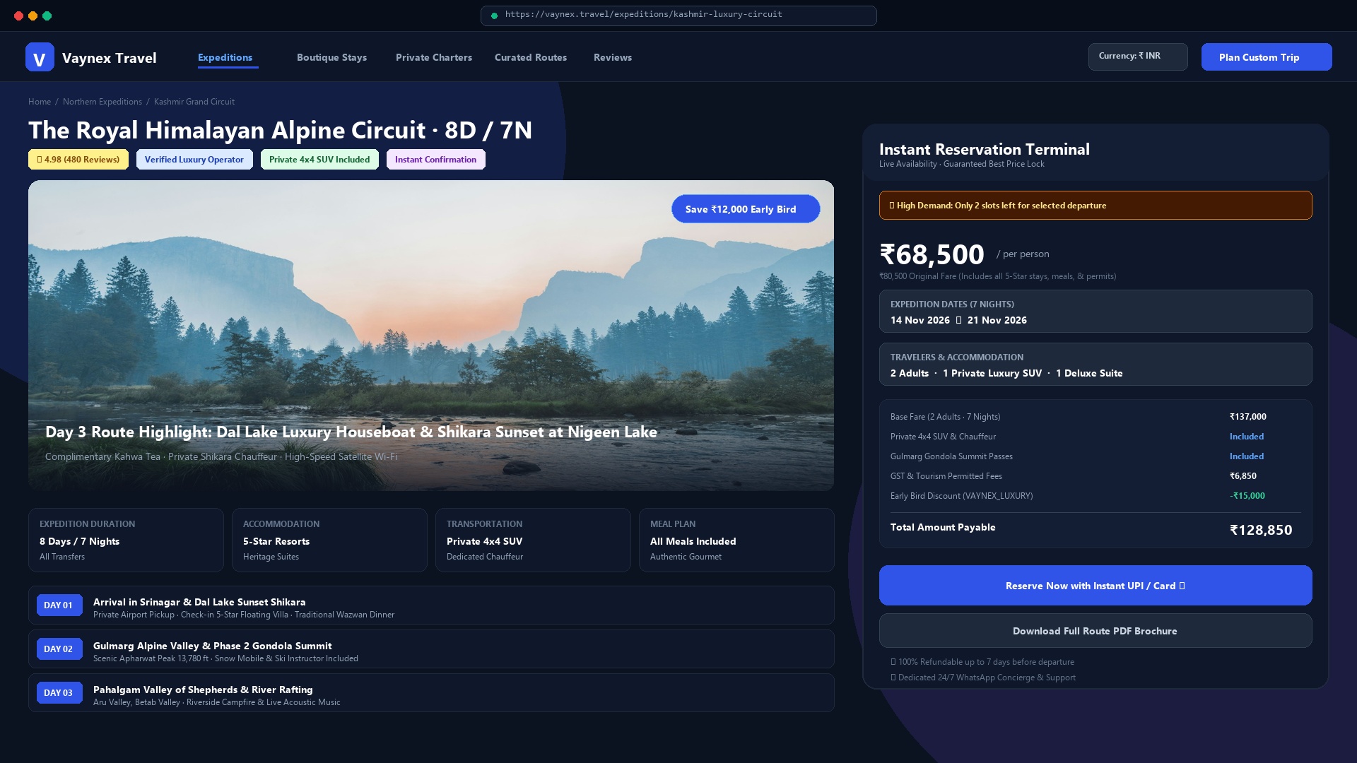Image resolution: width=1357 pixels, height=763 pixels.
Task: Open Curated Routes nav item
Action: click(531, 57)
